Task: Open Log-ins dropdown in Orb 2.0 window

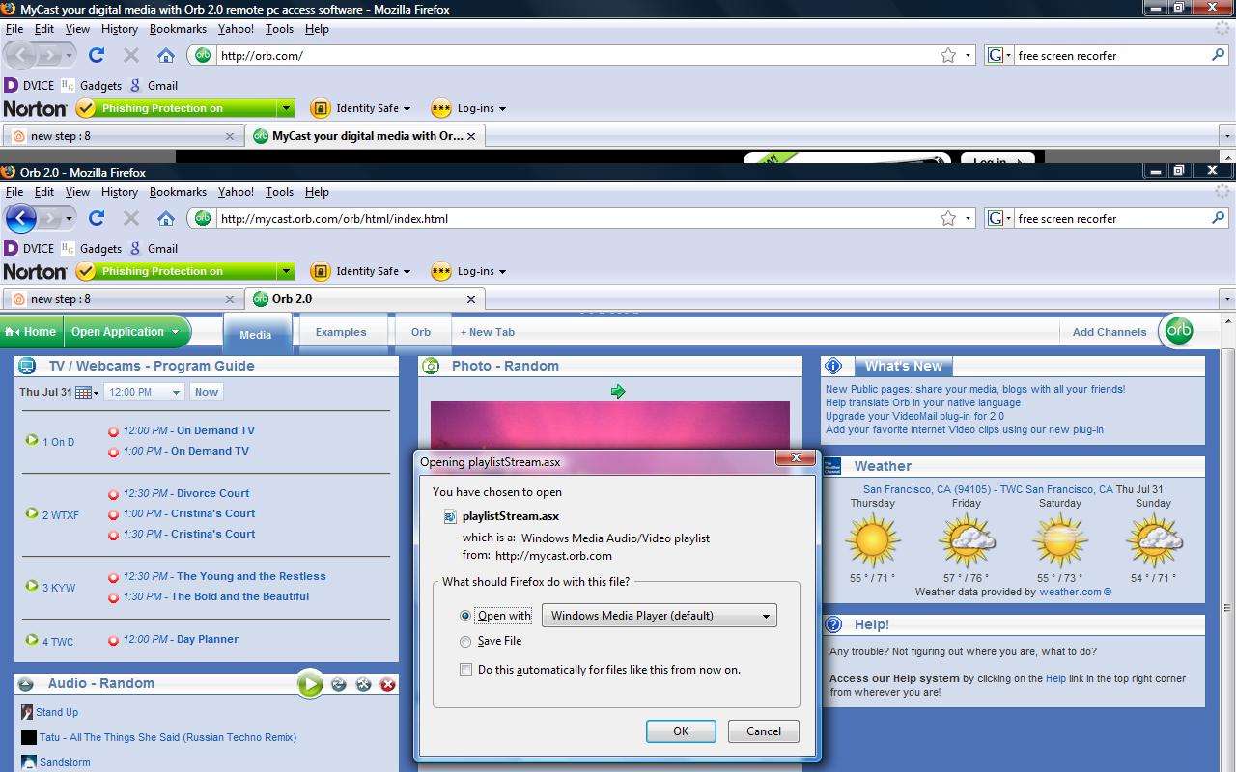Action: (x=468, y=271)
